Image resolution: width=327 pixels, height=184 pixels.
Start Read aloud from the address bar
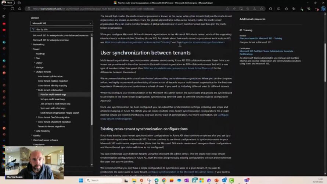point(234,9)
